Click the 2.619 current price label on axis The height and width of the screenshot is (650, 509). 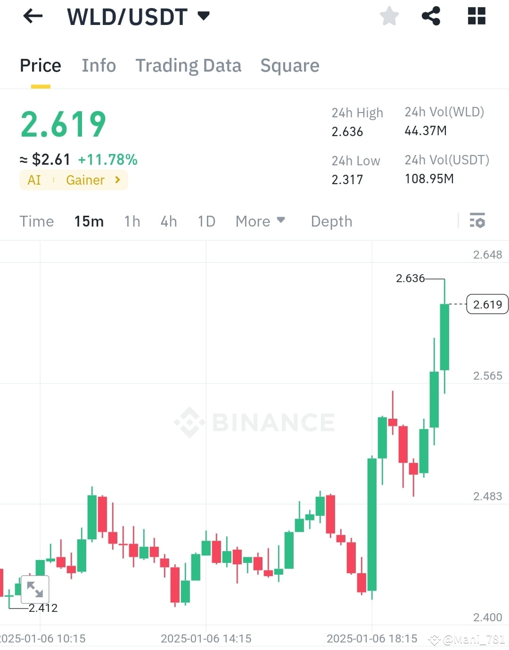point(487,304)
